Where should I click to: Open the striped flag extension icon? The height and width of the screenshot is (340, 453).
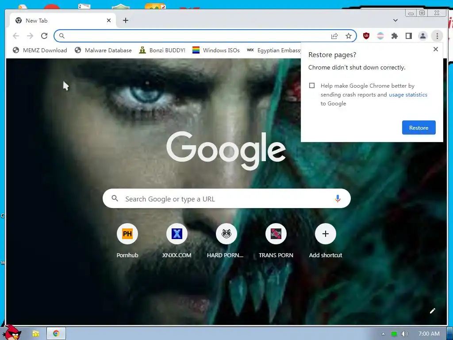click(380, 36)
